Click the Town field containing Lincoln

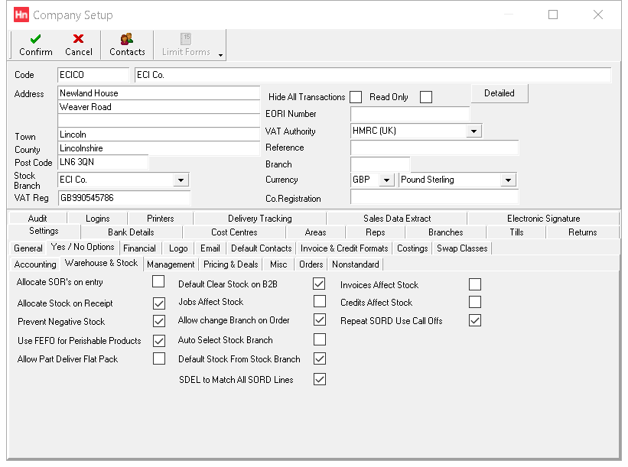point(159,135)
